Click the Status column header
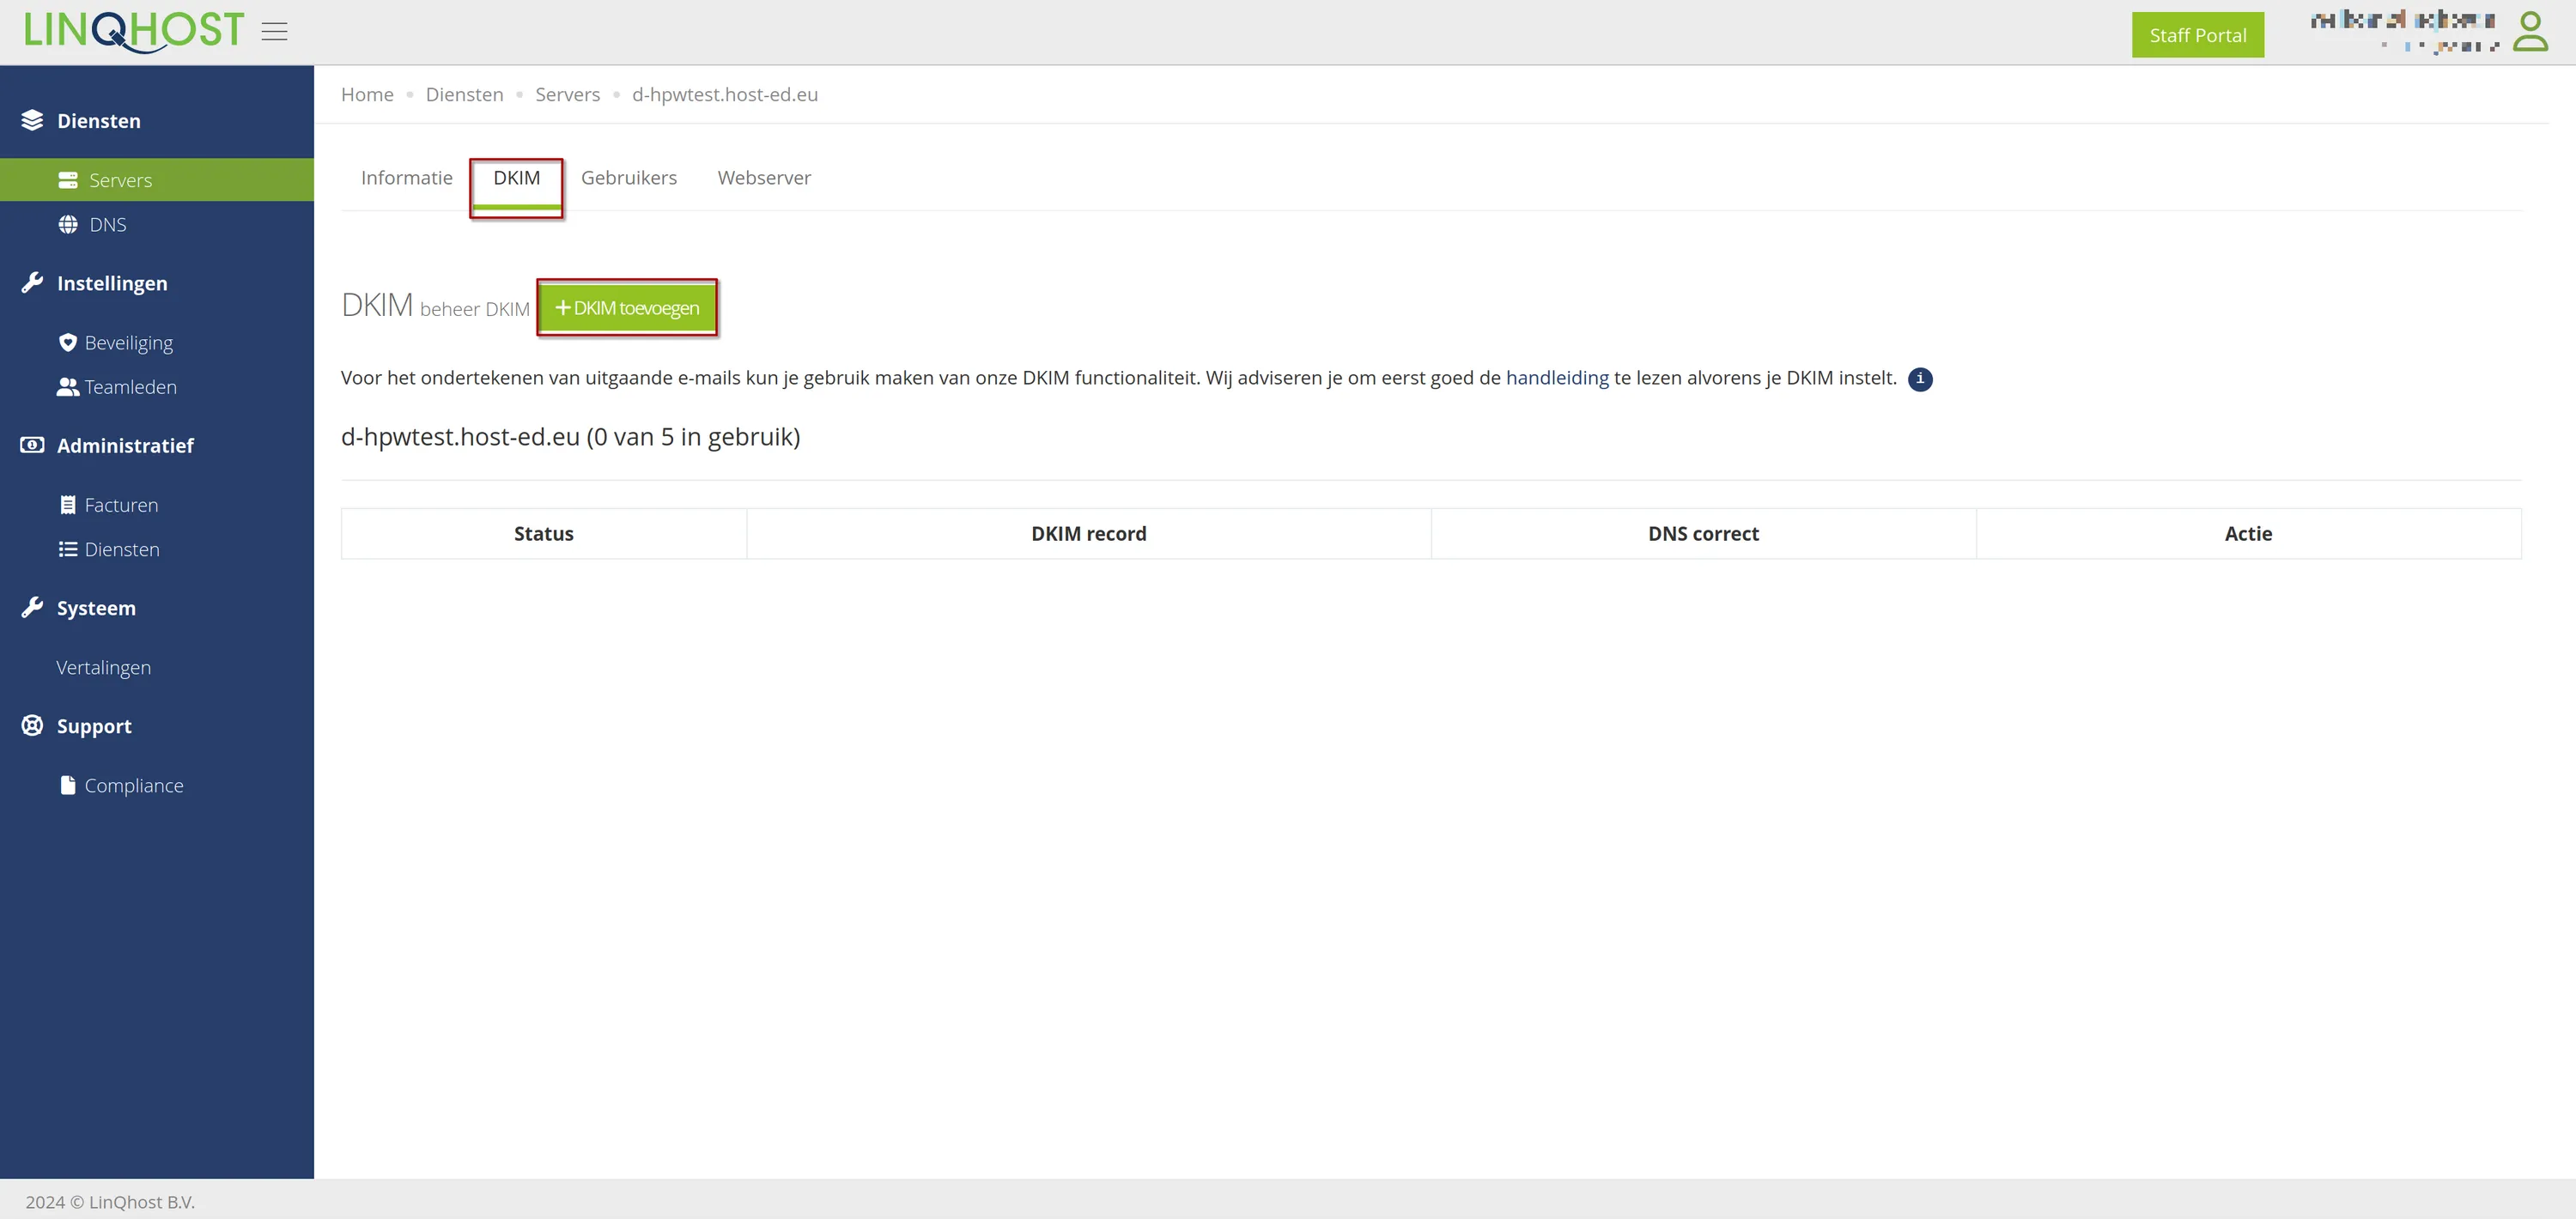The width and height of the screenshot is (2576, 1219). coord(544,534)
